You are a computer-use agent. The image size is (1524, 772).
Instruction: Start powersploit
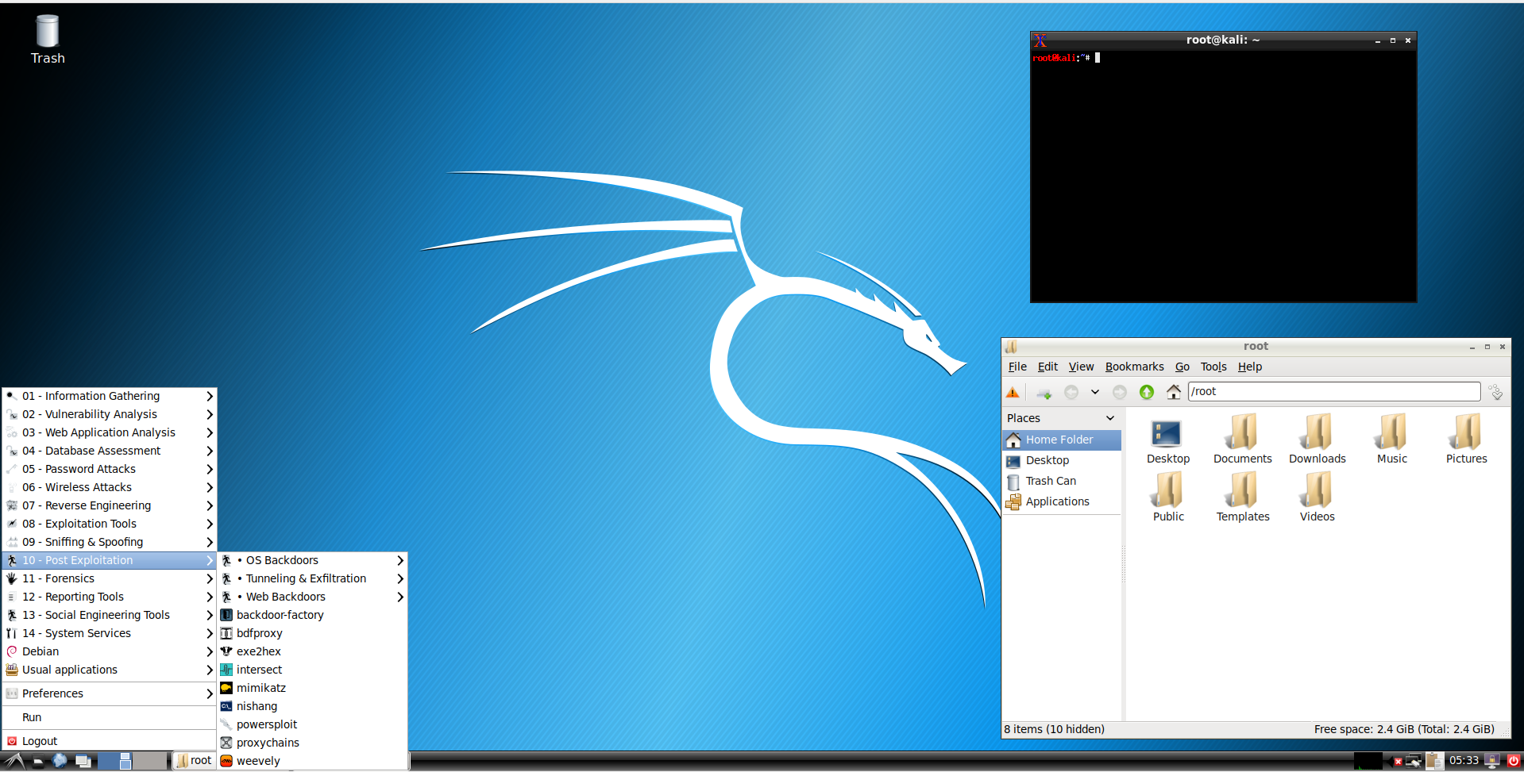point(267,724)
